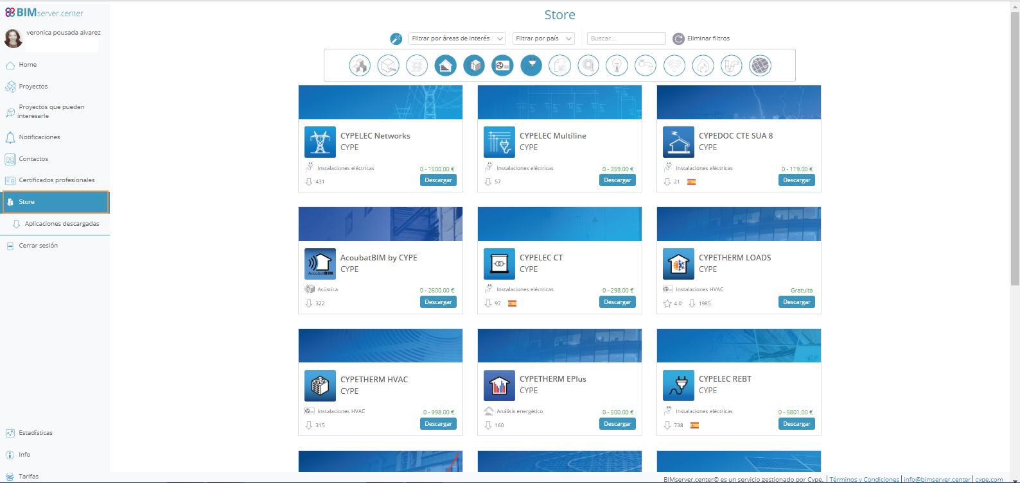Screen dimensions: 1020x483
Task: Click the CYPELEC Multiline app icon
Action: click(x=499, y=142)
